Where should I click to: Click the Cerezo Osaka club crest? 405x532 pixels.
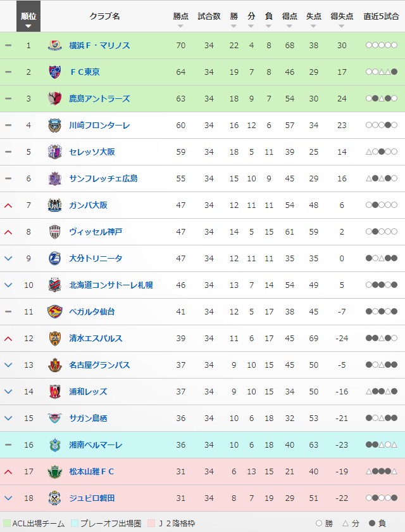[x=54, y=152]
